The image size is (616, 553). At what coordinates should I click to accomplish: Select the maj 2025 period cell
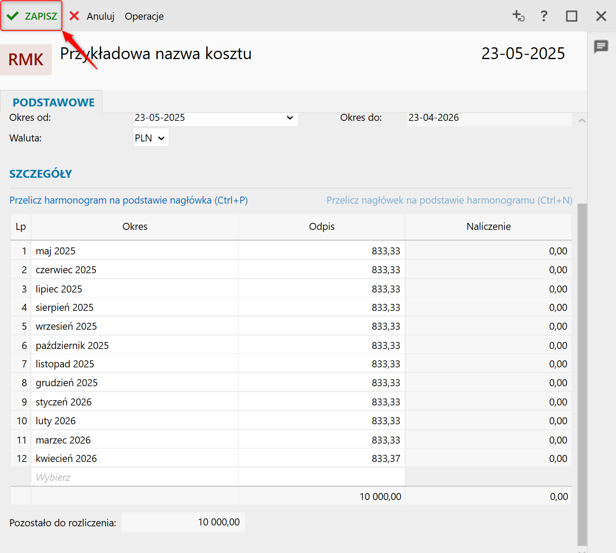coord(135,251)
